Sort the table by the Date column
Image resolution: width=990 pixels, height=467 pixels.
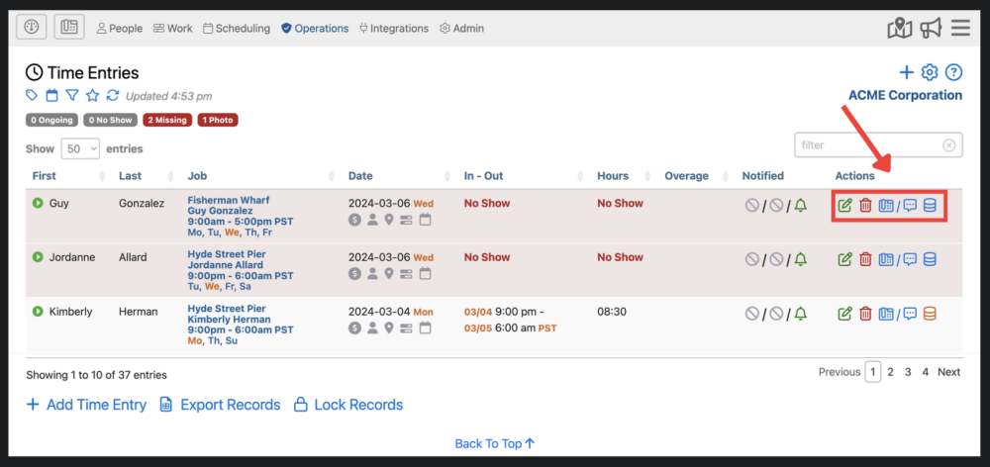click(x=360, y=176)
